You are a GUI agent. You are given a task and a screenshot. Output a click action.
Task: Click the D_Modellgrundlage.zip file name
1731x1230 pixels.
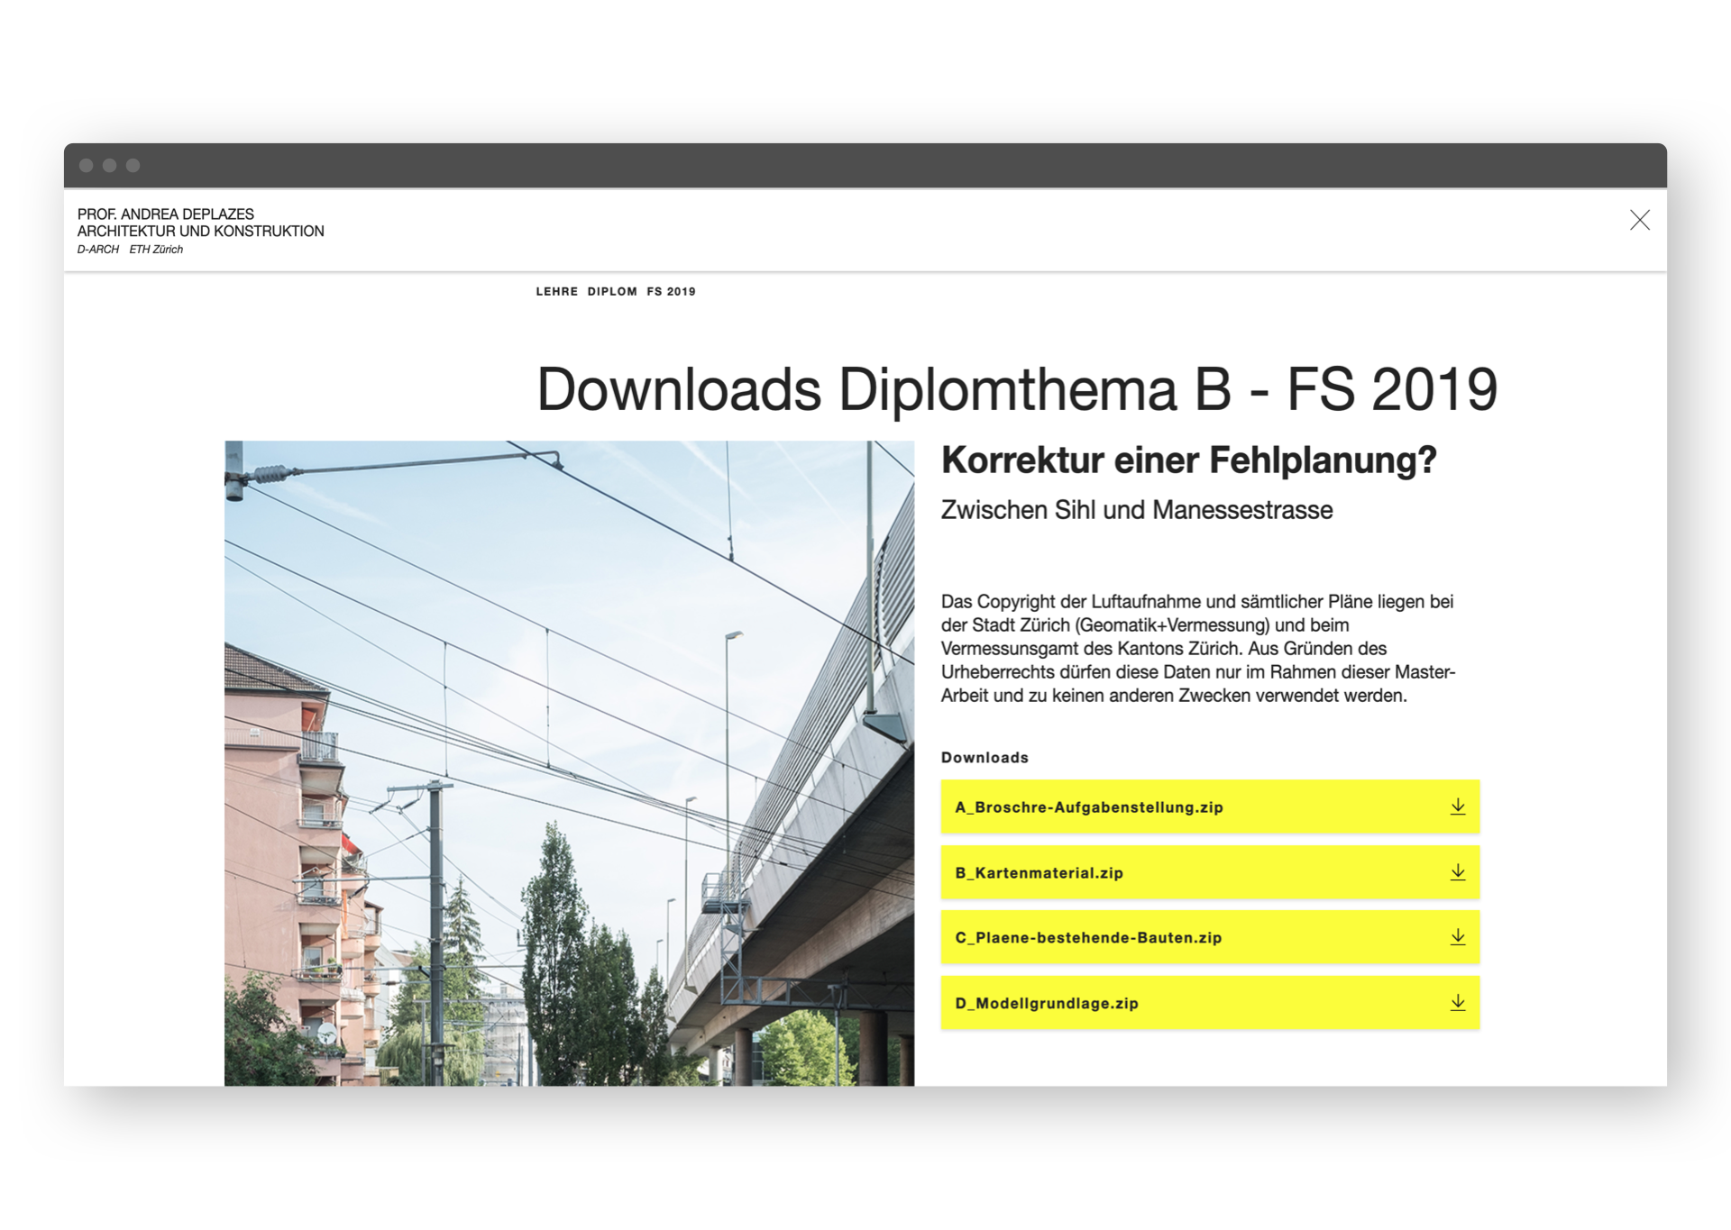(1046, 1004)
